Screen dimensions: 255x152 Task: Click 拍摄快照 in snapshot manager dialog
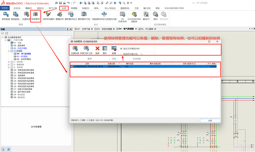(x=75, y=50)
